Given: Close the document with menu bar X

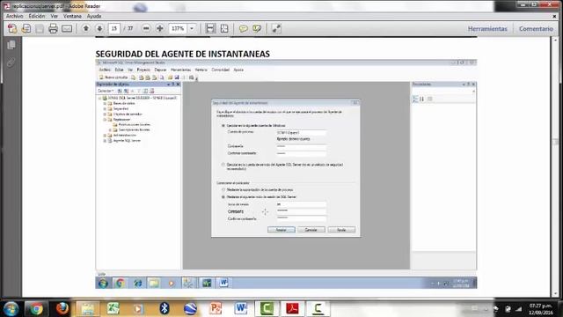Looking at the screenshot, I should pyautogui.click(x=554, y=16).
